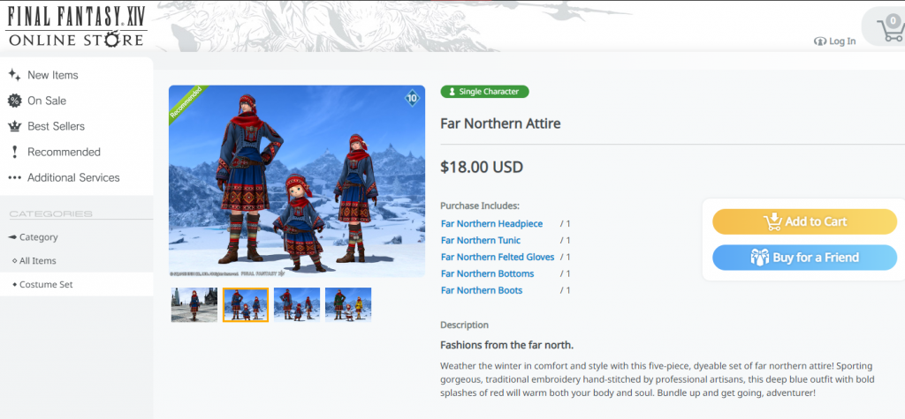Open the shopping cart icon
Viewport: 905px width, 419px height.
coord(891,29)
